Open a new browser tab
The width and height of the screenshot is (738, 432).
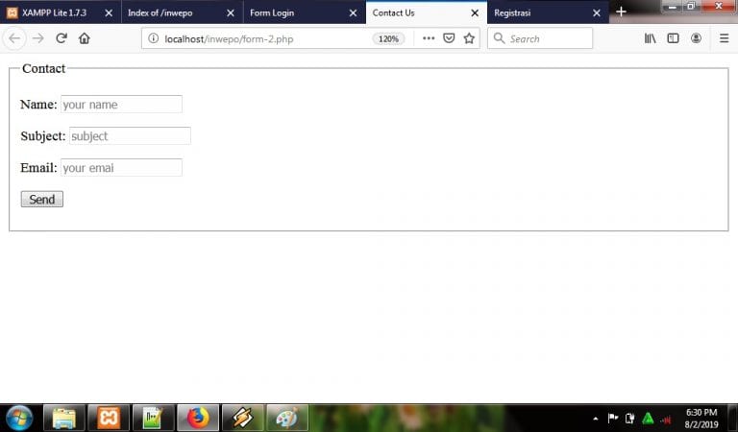pyautogui.click(x=621, y=12)
